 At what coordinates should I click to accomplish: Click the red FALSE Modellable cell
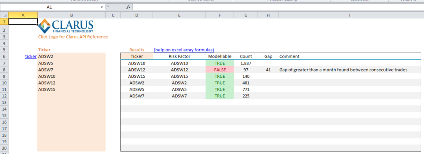pyautogui.click(x=219, y=70)
